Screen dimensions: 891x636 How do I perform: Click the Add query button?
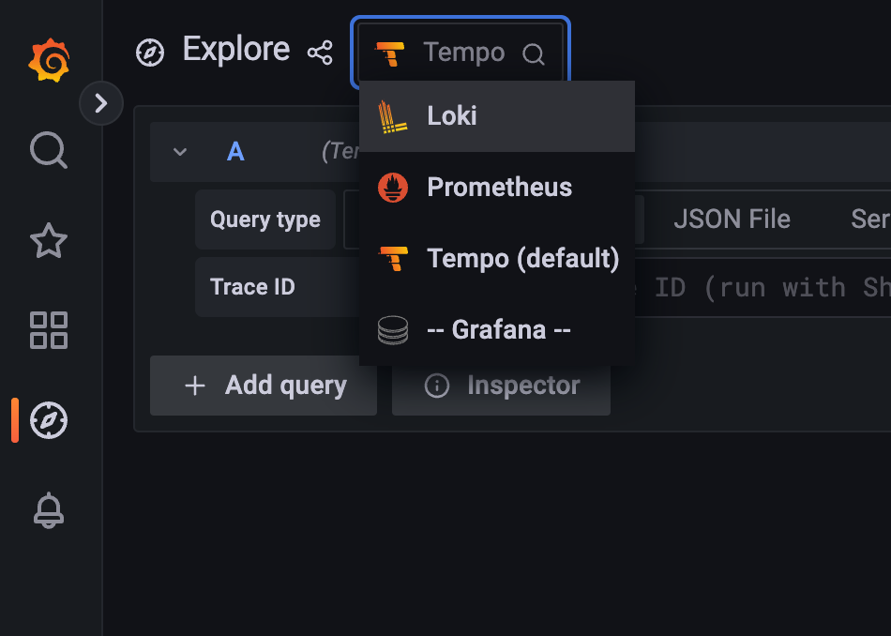(x=264, y=386)
